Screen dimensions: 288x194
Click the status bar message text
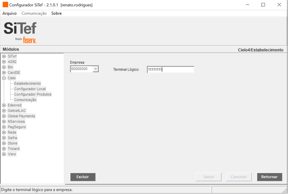(37, 190)
